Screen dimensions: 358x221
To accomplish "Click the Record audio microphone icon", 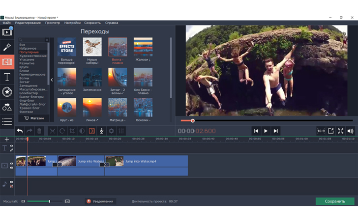I will 101,131.
